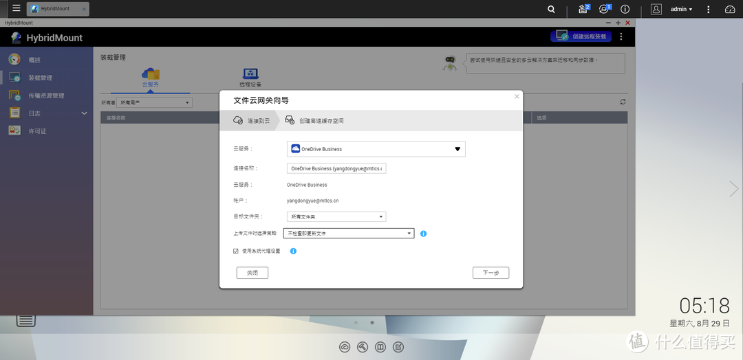This screenshot has width=743, height=360.
Task: Open the 不检查即更新文件 upload policy dropdown
Action: point(349,233)
